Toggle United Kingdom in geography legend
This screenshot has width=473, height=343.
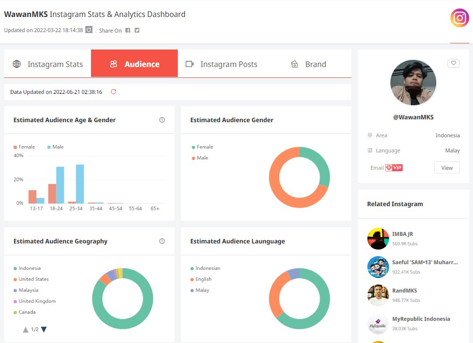[35, 301]
